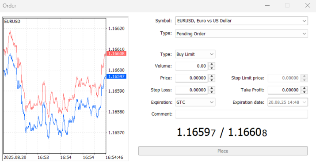Image resolution: width=316 pixels, height=166 pixels.
Task: Click the blue bid price label 1.16597
Action: click(x=116, y=76)
